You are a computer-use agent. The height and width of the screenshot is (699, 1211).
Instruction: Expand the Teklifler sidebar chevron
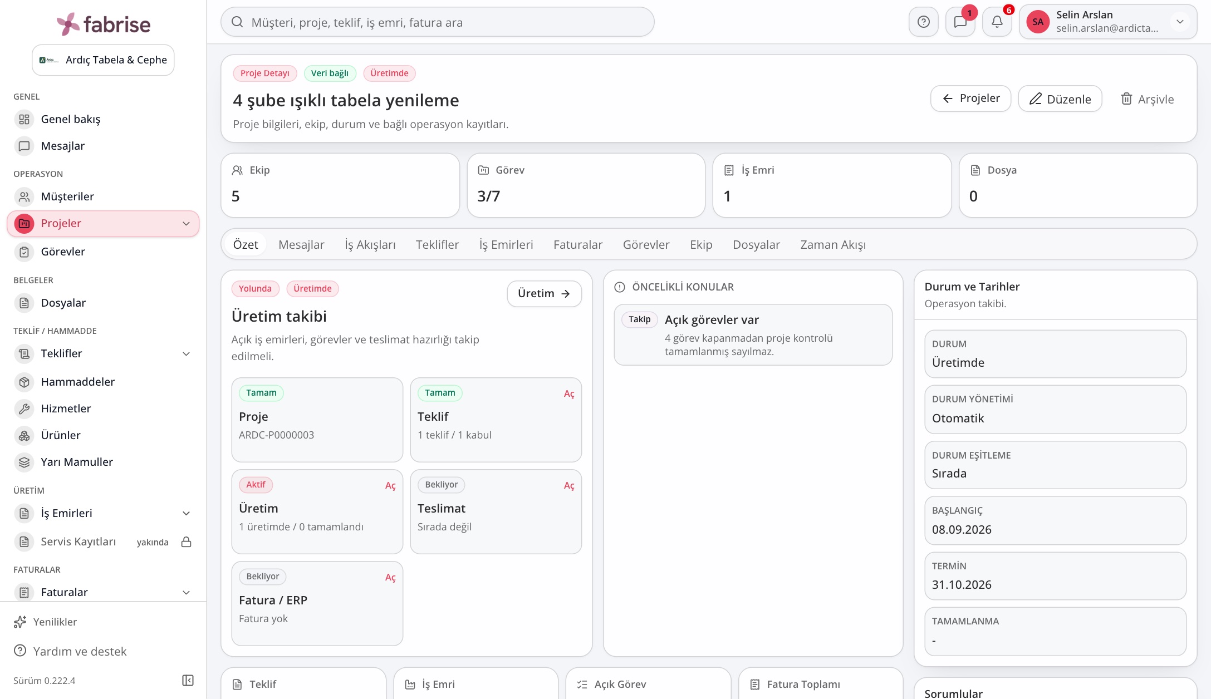click(x=186, y=354)
